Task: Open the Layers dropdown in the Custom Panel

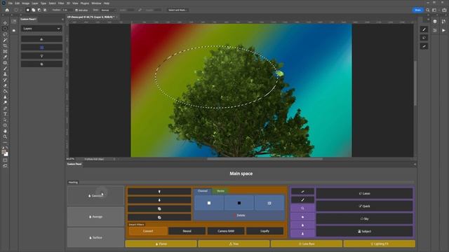Action: 41,29
